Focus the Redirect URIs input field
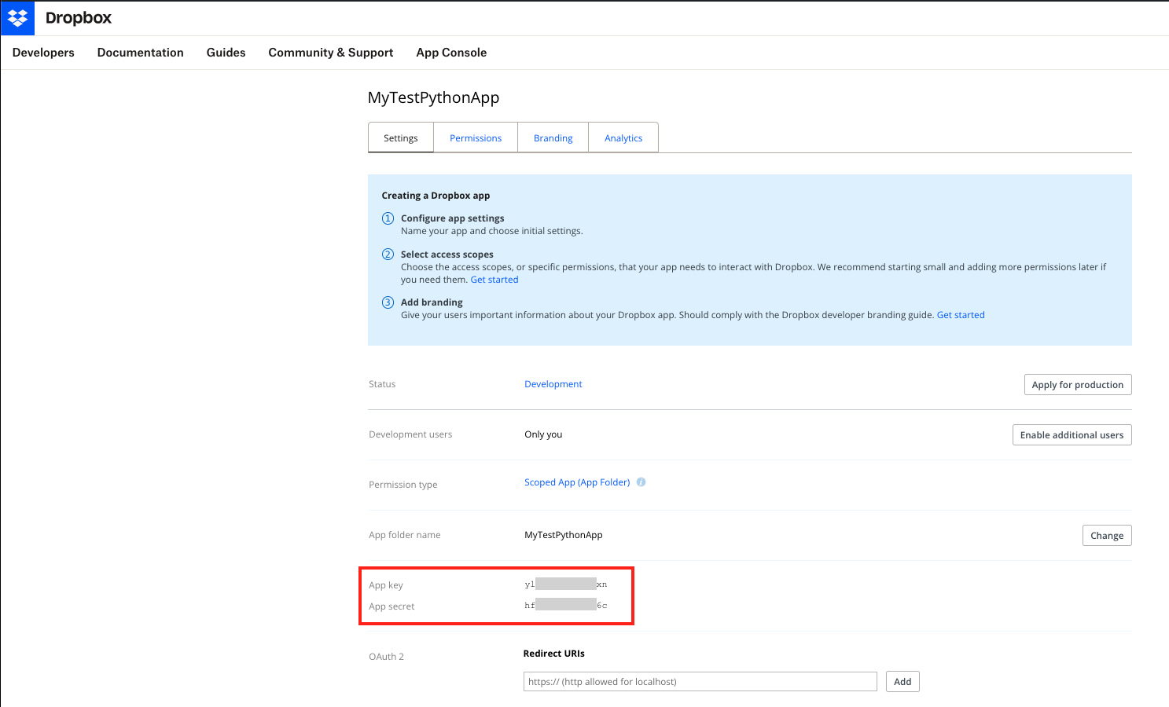Image resolution: width=1169 pixels, height=707 pixels. pos(700,682)
